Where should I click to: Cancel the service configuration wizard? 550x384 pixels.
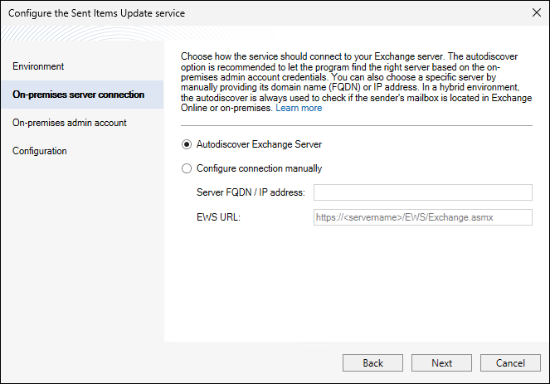tap(510, 363)
